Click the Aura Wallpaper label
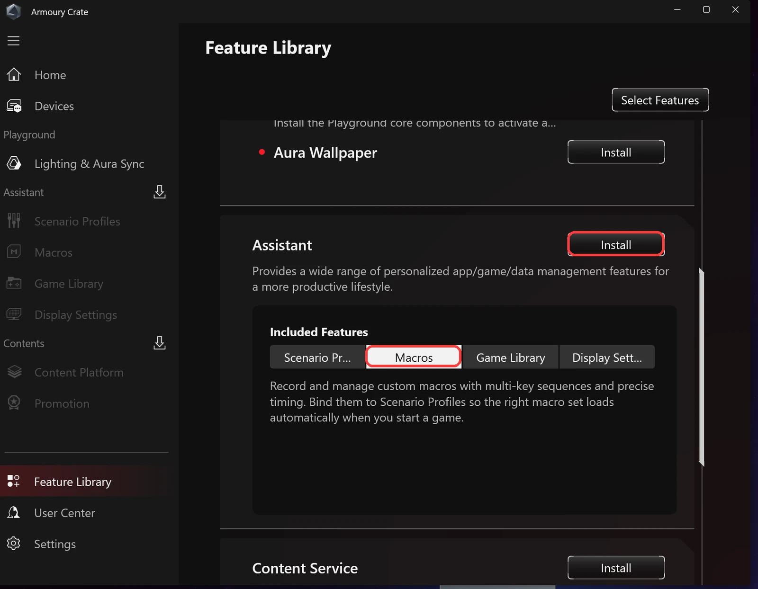 (325, 152)
